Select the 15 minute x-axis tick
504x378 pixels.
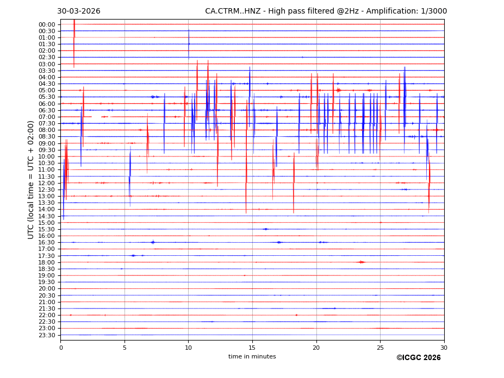pyautogui.click(x=252, y=348)
